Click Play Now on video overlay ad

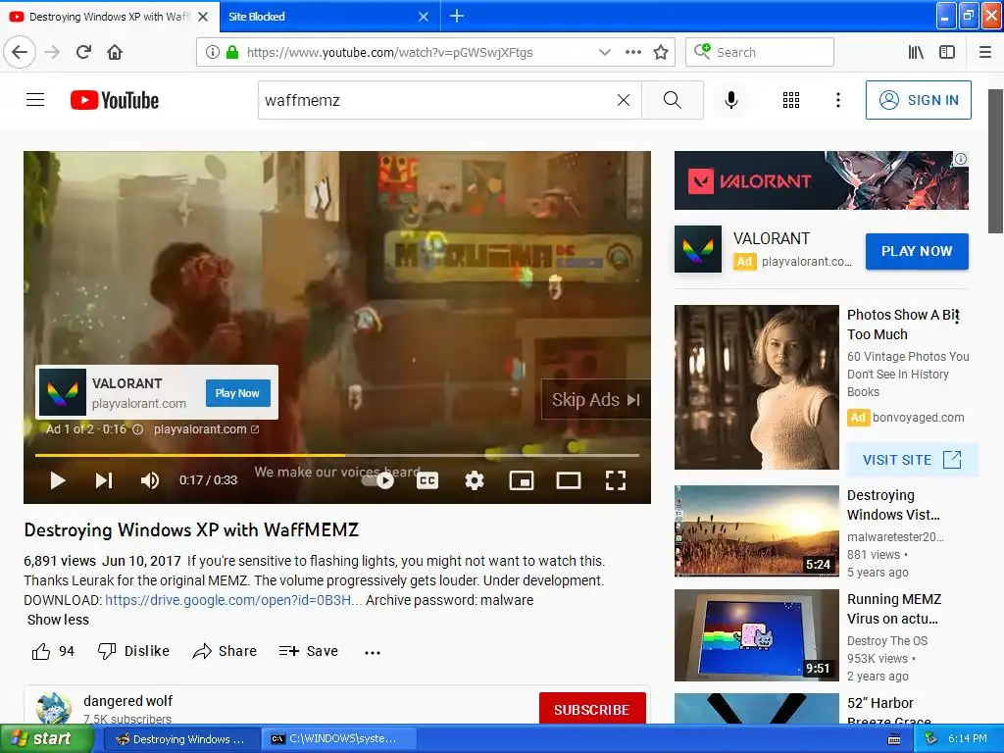point(237,393)
